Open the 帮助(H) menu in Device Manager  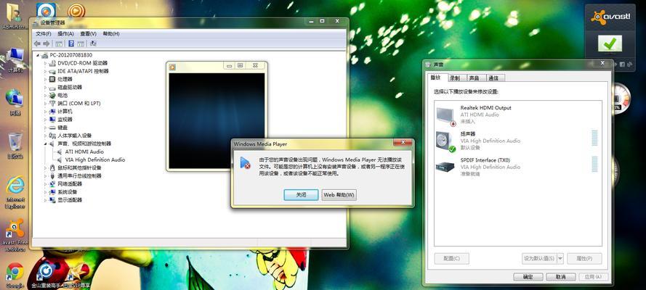tap(111, 33)
